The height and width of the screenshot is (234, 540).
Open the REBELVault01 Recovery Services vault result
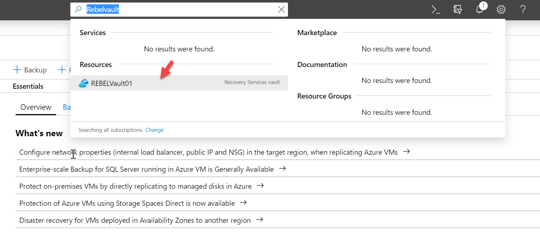point(179,83)
